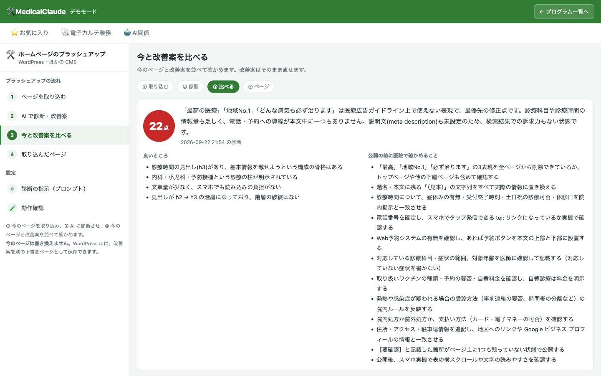Open AI で診断・改善案 in the sidebar
The height and width of the screenshot is (376, 601).
coord(65,116)
